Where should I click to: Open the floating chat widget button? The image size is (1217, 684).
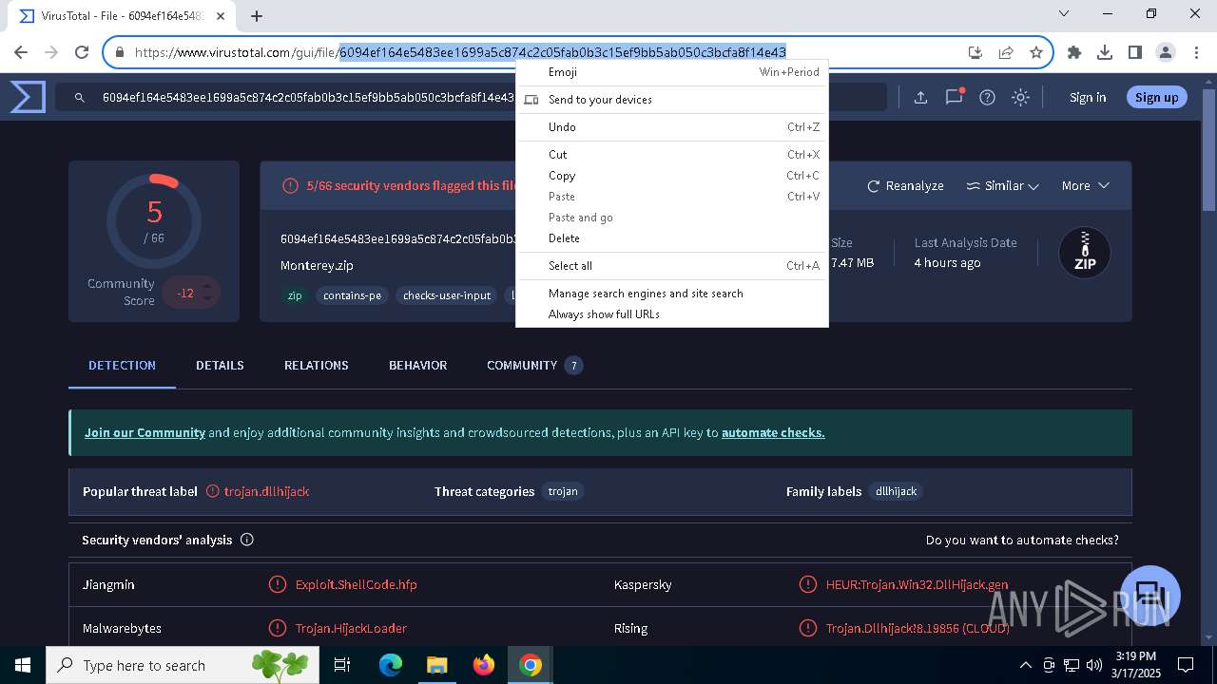point(1150,596)
